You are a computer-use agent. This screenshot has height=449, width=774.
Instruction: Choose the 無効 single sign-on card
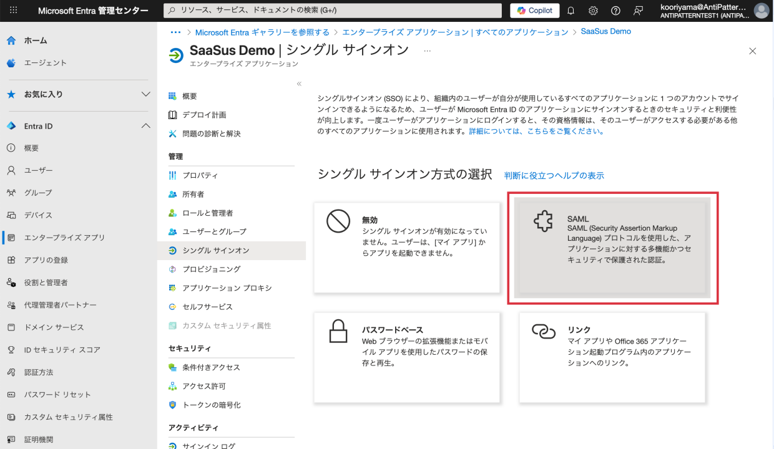click(407, 248)
